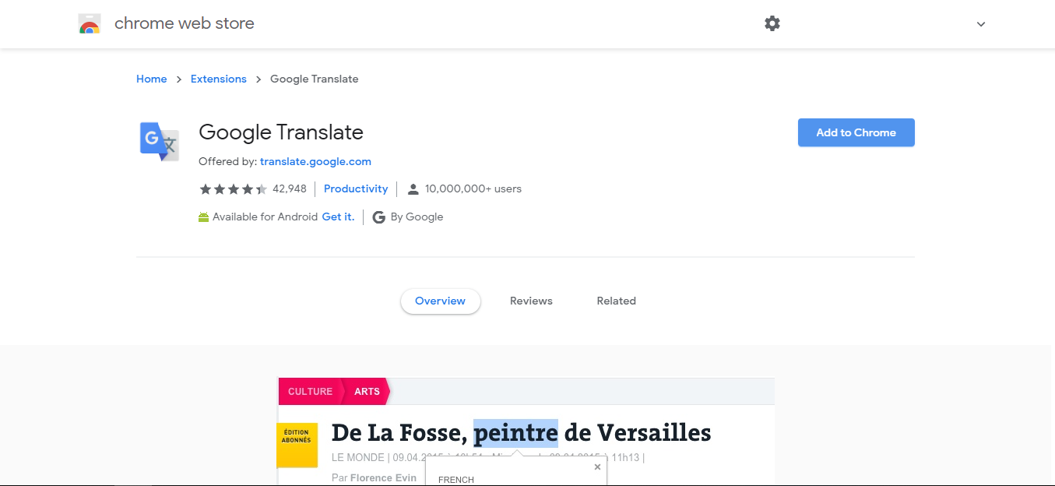Click the '10,000,000+ users' text
1055x486 pixels.
click(473, 188)
